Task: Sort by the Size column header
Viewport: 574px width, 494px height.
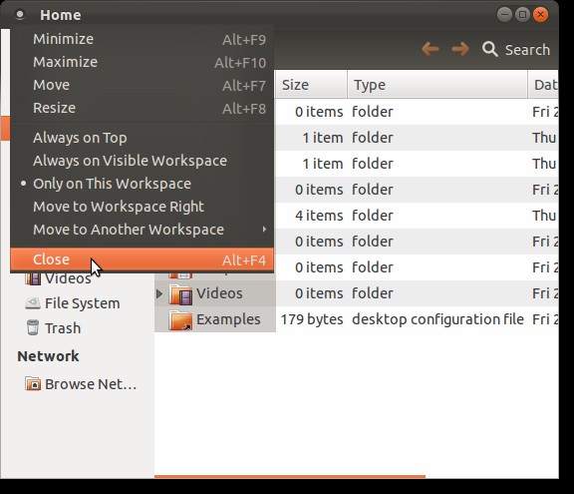Action: (311, 85)
